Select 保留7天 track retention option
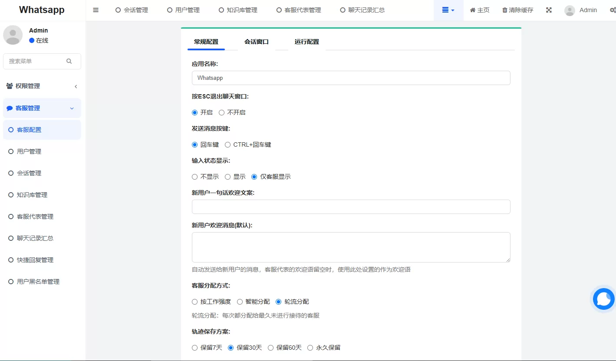 (x=194, y=348)
